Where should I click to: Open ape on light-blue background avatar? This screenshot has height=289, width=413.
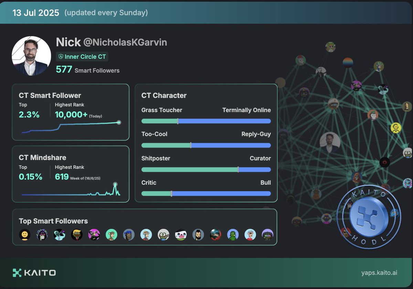(x=146, y=235)
